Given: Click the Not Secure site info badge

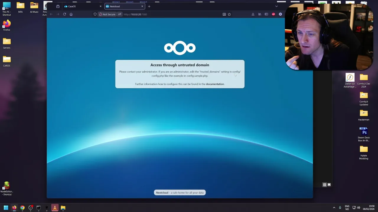Looking at the screenshot, I should click(x=107, y=14).
